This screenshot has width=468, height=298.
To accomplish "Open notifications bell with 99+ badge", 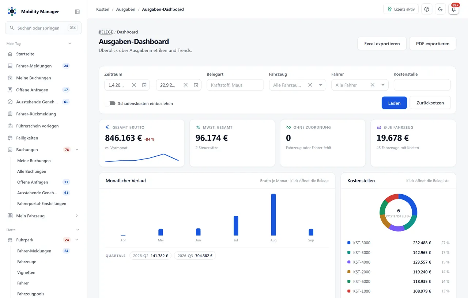I will pyautogui.click(x=454, y=9).
